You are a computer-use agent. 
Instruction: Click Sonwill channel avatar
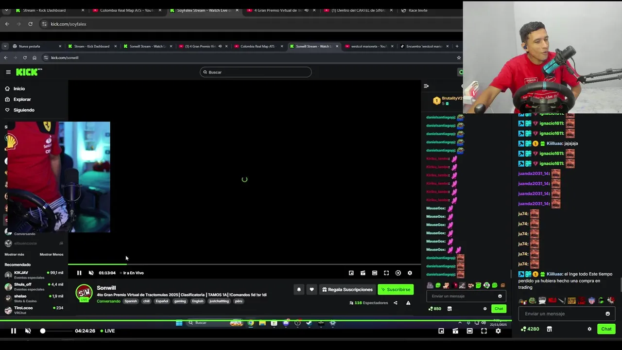(84, 293)
